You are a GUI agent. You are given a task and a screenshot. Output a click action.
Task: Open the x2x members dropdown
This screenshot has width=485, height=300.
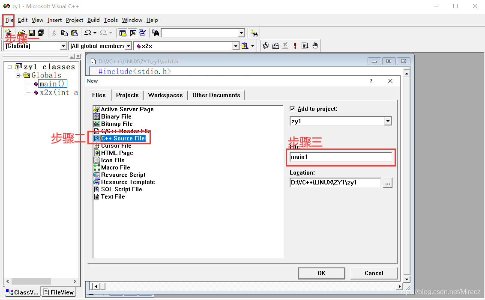tap(236, 46)
